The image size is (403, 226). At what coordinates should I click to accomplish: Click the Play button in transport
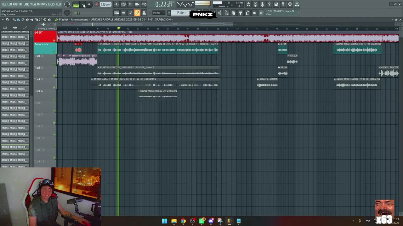83,5
